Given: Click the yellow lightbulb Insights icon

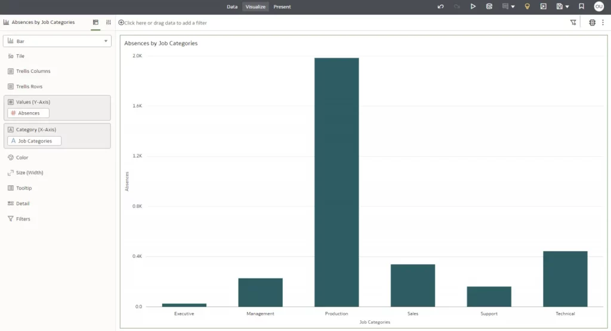Looking at the screenshot, I should click(x=527, y=7).
